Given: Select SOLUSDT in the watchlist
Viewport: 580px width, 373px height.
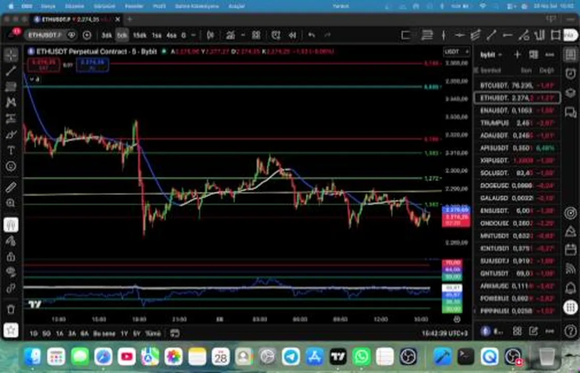Looking at the screenshot, I should [517, 173].
